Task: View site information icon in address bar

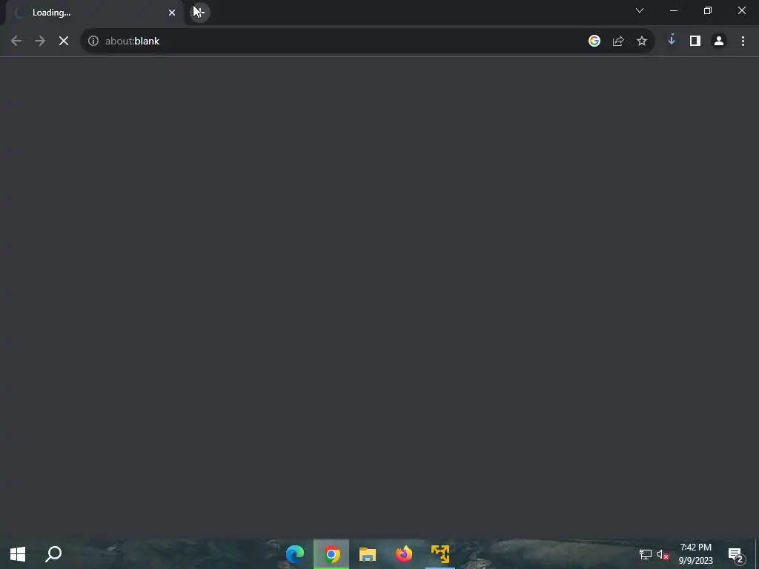Action: coord(93,41)
